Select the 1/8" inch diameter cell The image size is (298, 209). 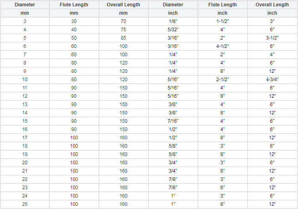[173, 21]
